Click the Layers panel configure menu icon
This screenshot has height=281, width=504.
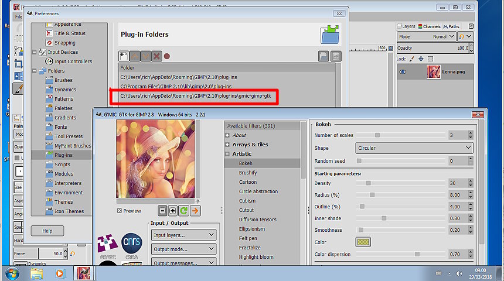pyautogui.click(x=471, y=26)
